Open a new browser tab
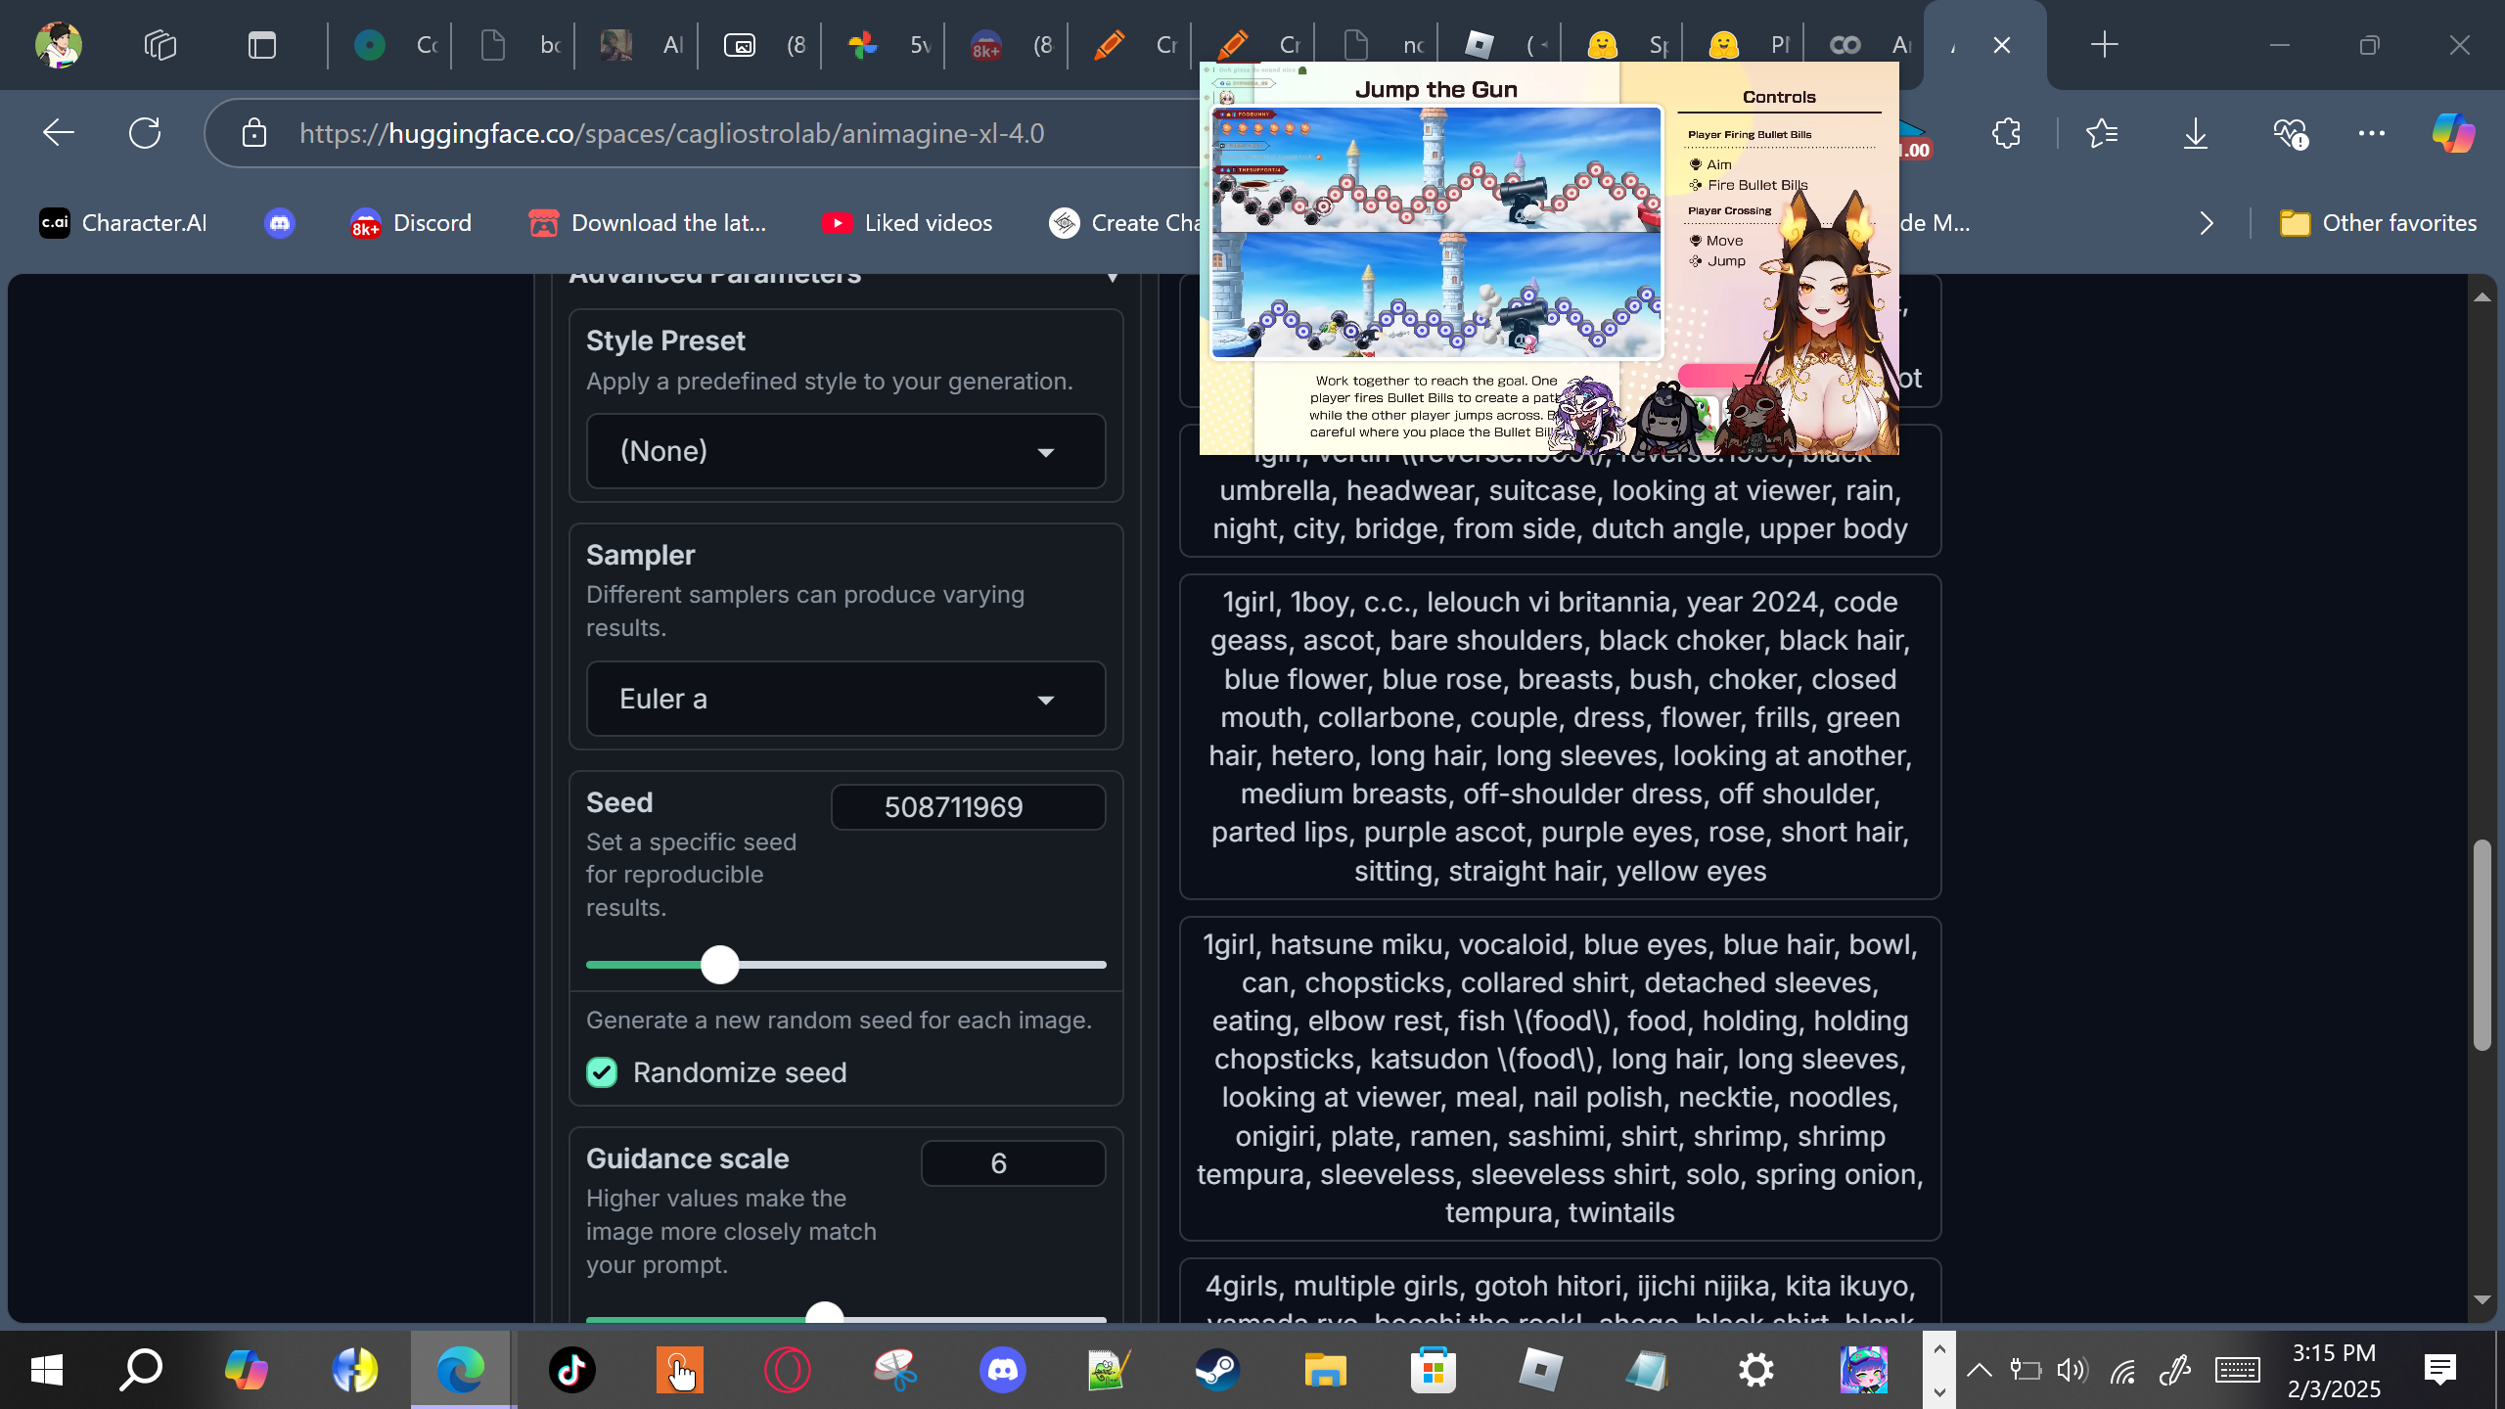The width and height of the screenshot is (2505, 1409). coord(2104,45)
